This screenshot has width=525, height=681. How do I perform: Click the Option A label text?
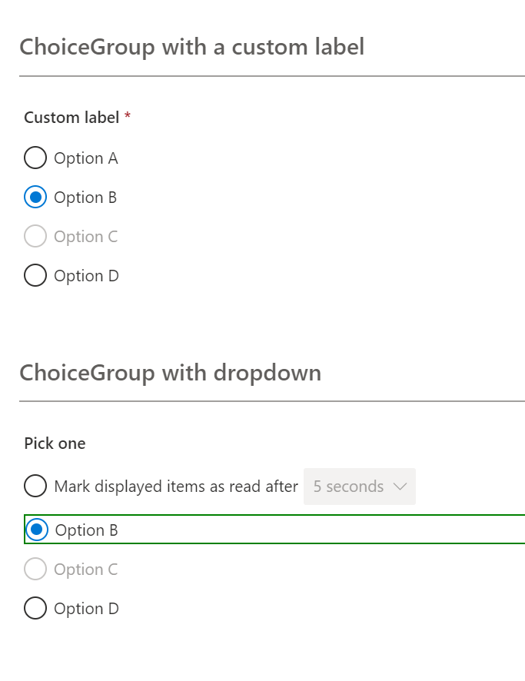(86, 158)
